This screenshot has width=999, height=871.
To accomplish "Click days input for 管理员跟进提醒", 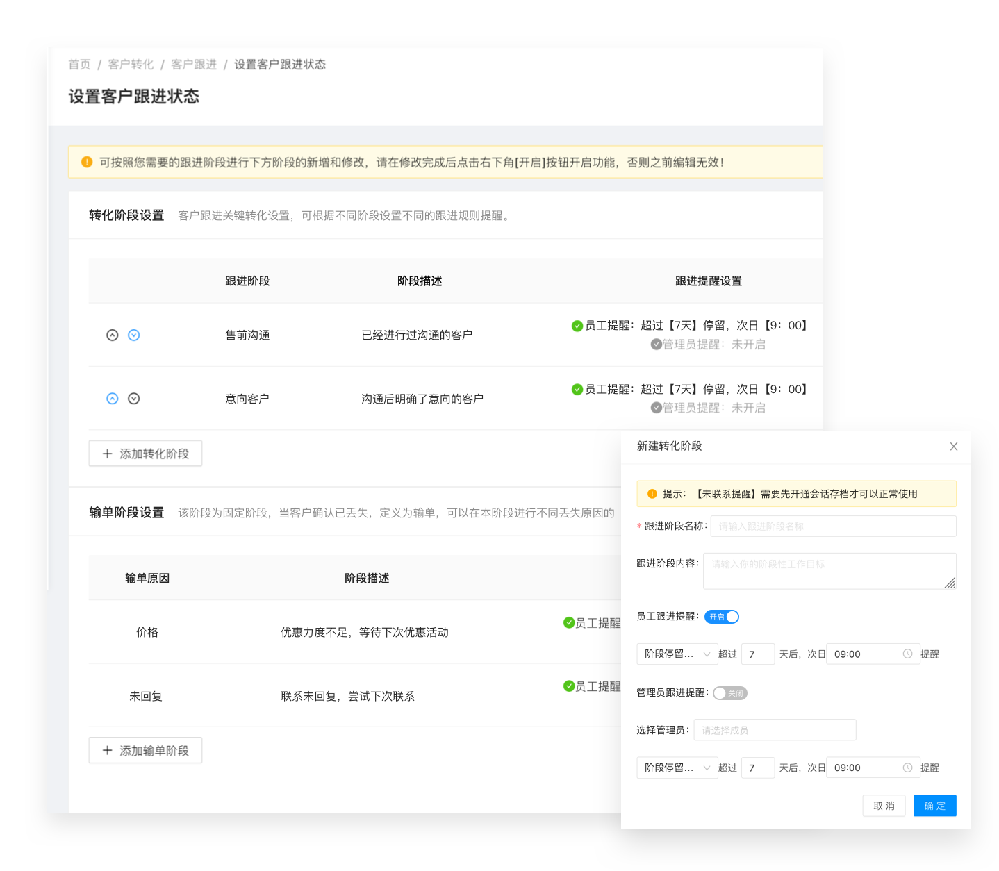I will [x=758, y=768].
